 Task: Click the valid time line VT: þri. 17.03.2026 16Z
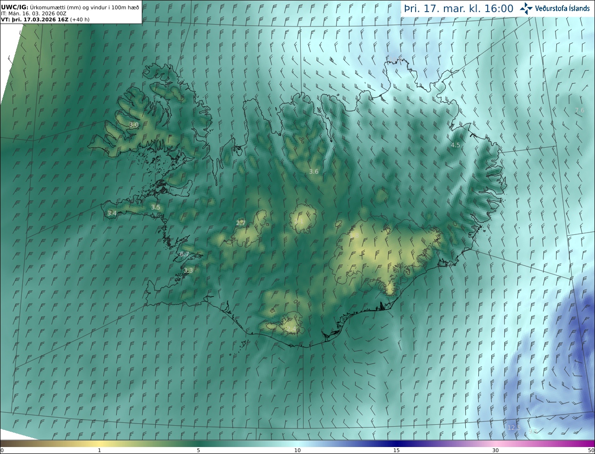click(35, 20)
